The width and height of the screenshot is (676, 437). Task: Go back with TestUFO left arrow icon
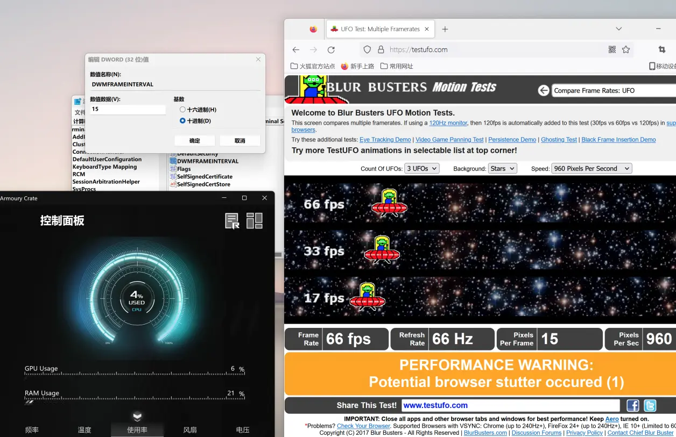pos(544,90)
